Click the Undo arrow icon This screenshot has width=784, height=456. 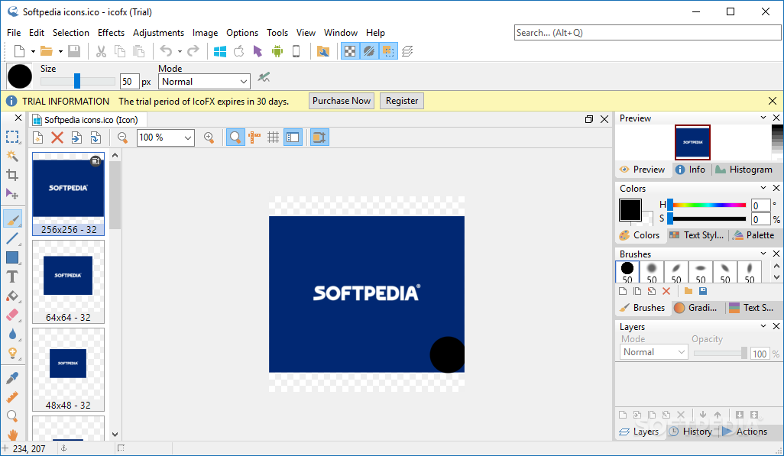166,51
